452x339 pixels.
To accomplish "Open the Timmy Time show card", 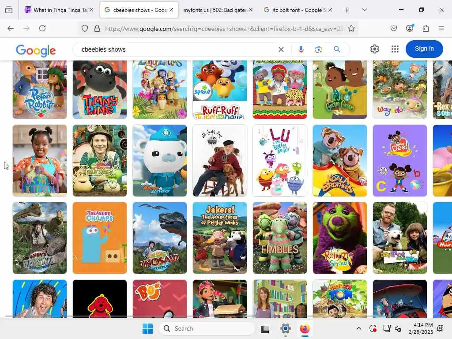I will [x=100, y=90].
